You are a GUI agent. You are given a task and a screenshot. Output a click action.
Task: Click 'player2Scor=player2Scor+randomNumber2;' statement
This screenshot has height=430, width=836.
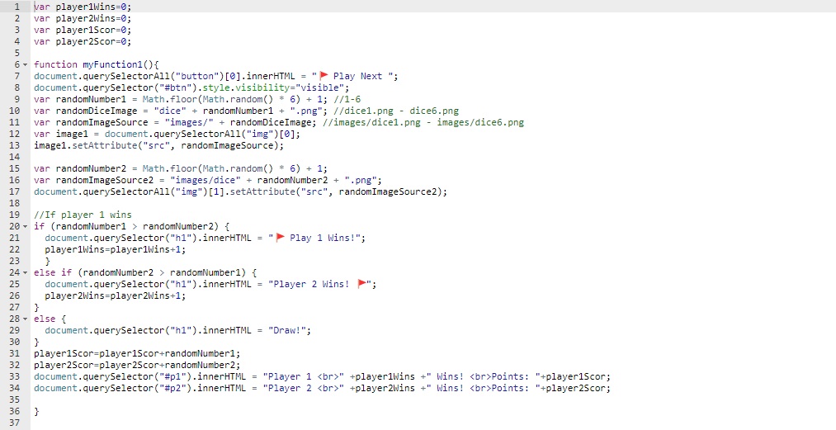coord(137,365)
